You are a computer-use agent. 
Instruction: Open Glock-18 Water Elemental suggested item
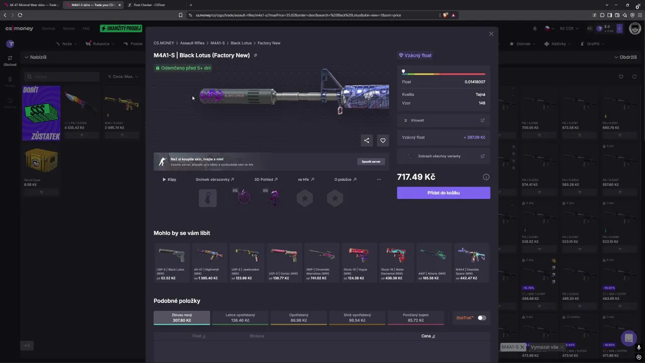pyautogui.click(x=397, y=263)
